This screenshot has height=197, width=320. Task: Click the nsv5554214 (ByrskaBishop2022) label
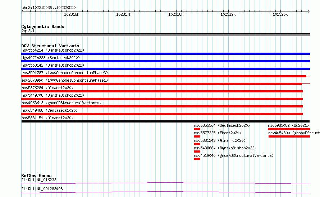53,50
